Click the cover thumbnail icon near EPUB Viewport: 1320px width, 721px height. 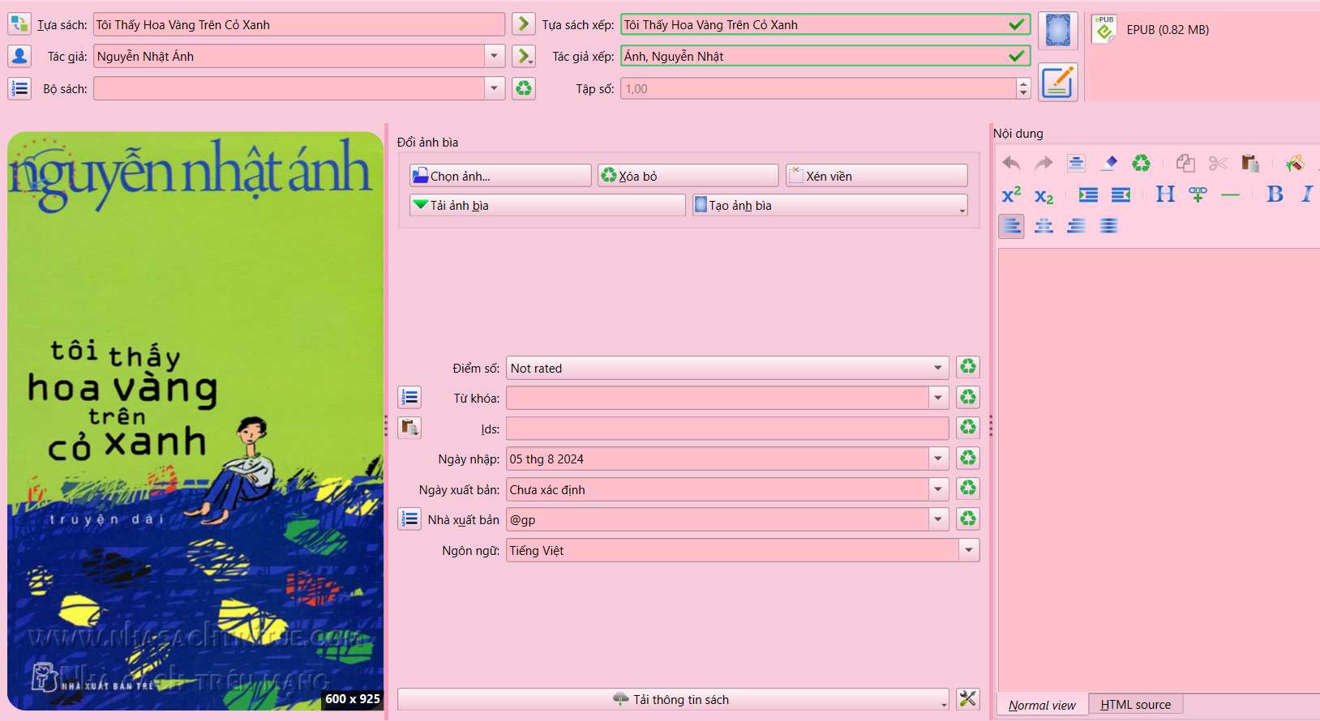coord(1058,31)
